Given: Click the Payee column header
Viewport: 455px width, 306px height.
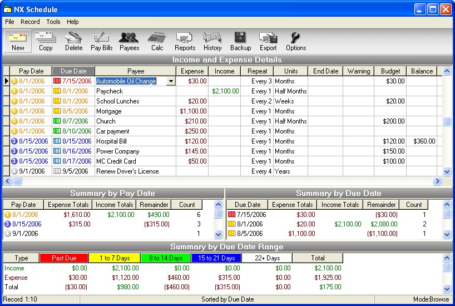Looking at the screenshot, I should 136,71.
